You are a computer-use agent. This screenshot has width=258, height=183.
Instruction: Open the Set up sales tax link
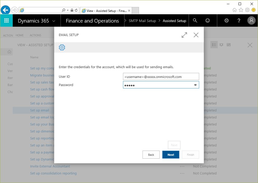pos(42,82)
